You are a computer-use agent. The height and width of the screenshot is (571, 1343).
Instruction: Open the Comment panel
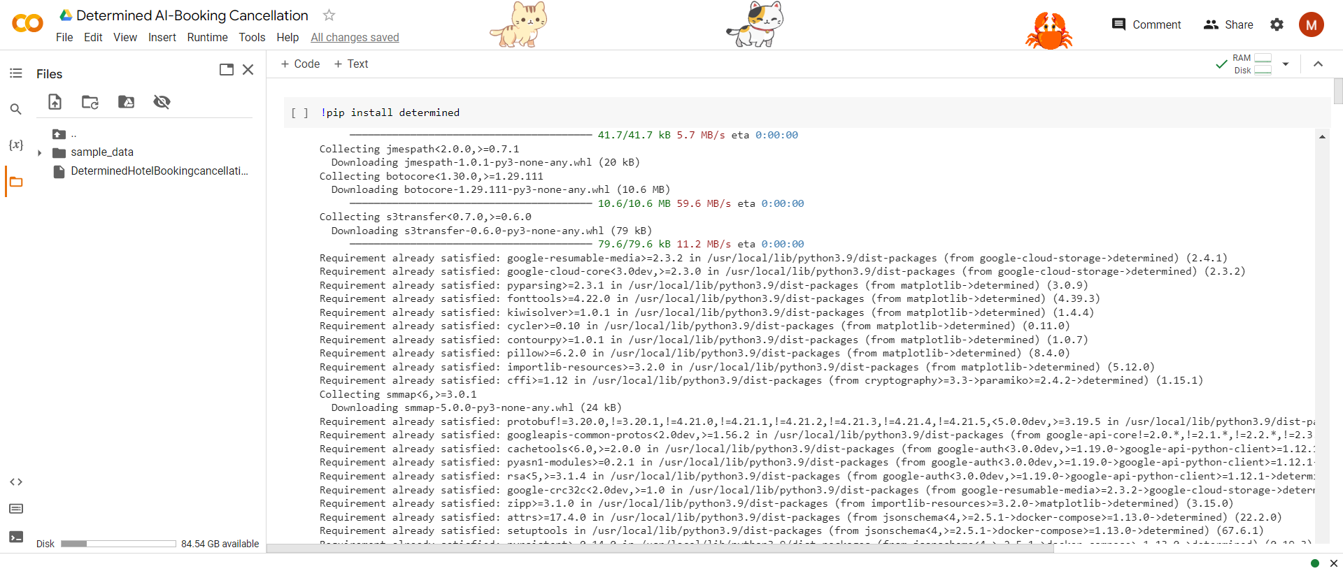1146,24
